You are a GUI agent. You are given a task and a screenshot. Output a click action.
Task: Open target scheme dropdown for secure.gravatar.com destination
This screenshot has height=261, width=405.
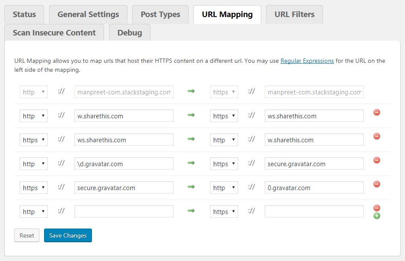click(x=224, y=164)
